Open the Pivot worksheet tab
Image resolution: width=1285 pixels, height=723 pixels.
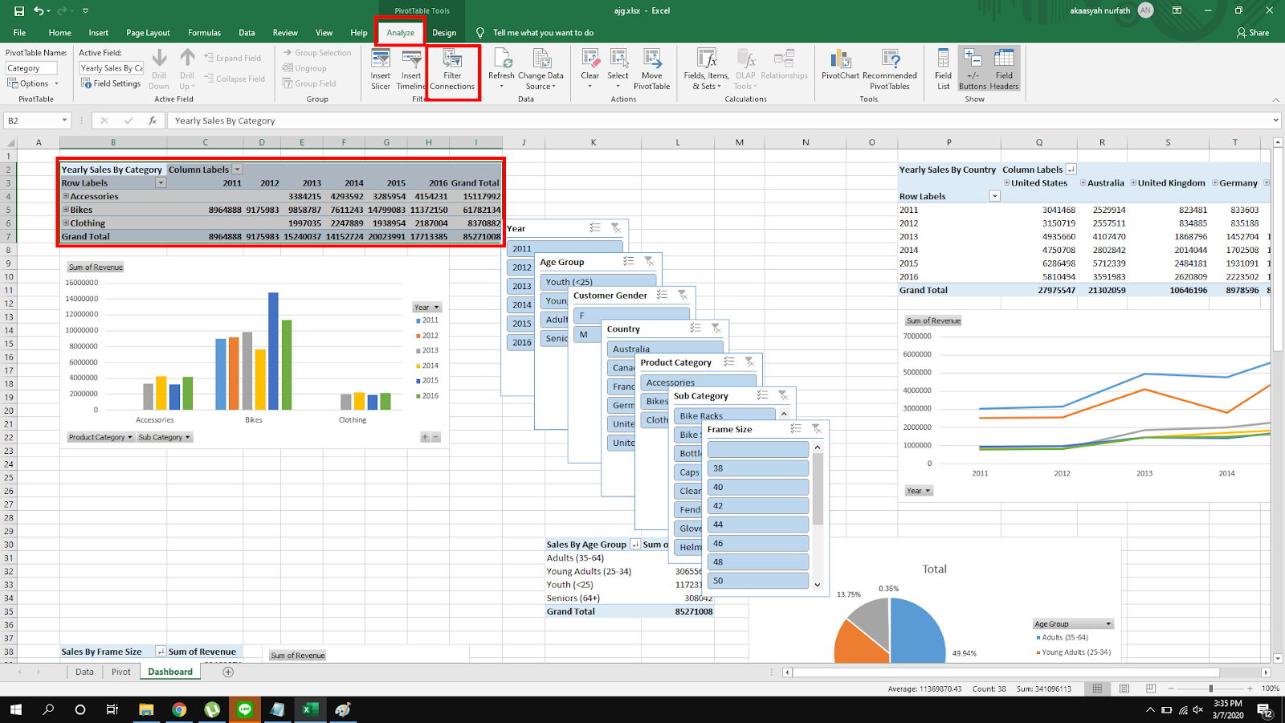point(121,672)
